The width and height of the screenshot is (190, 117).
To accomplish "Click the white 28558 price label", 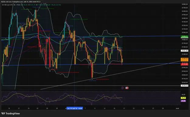I will pos(185,85).
